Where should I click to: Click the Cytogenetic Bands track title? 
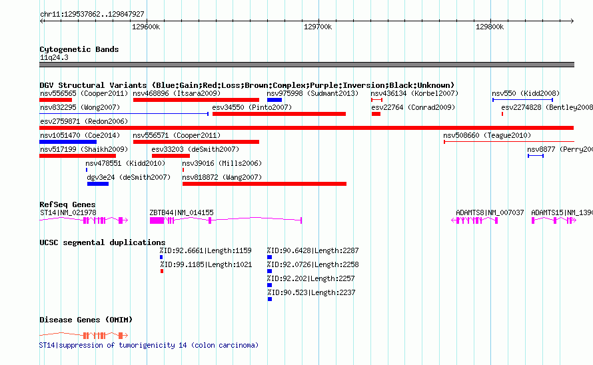pyautogui.click(x=79, y=49)
